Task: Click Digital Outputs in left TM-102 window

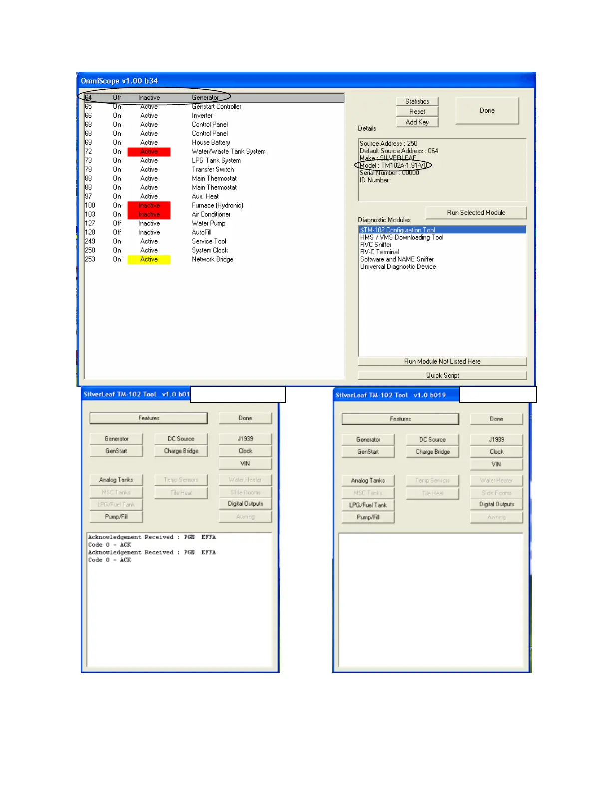Action: 245,504
